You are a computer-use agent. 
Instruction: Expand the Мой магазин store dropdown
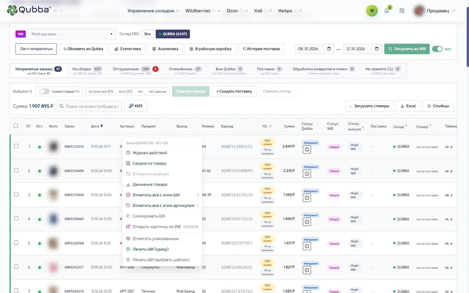pyautogui.click(x=72, y=34)
